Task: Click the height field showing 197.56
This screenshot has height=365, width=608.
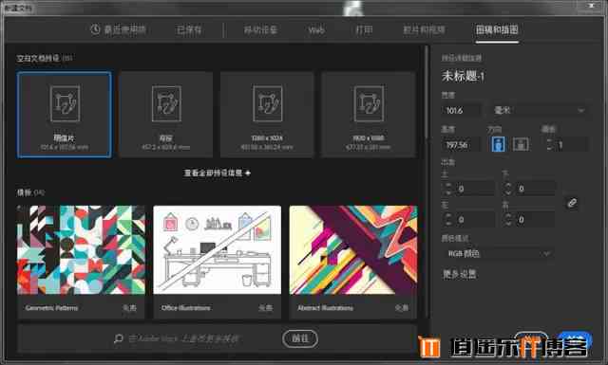Action: 461,145
